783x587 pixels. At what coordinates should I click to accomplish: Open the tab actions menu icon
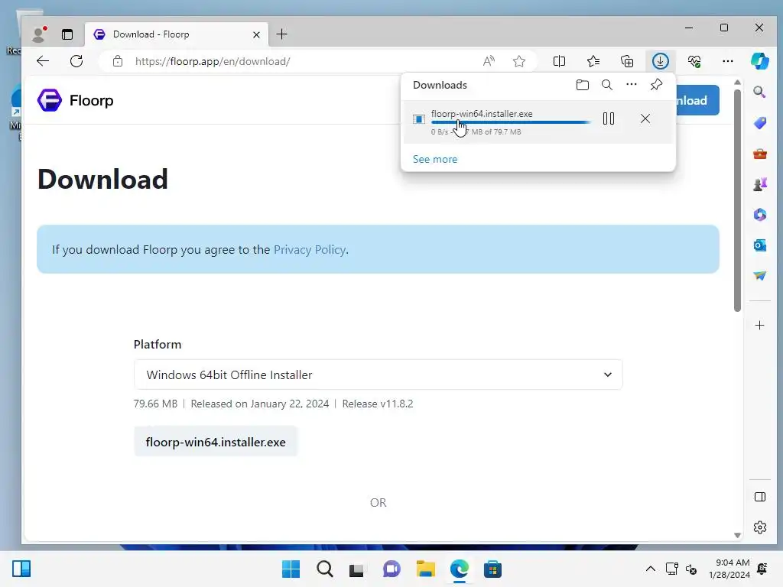point(67,34)
